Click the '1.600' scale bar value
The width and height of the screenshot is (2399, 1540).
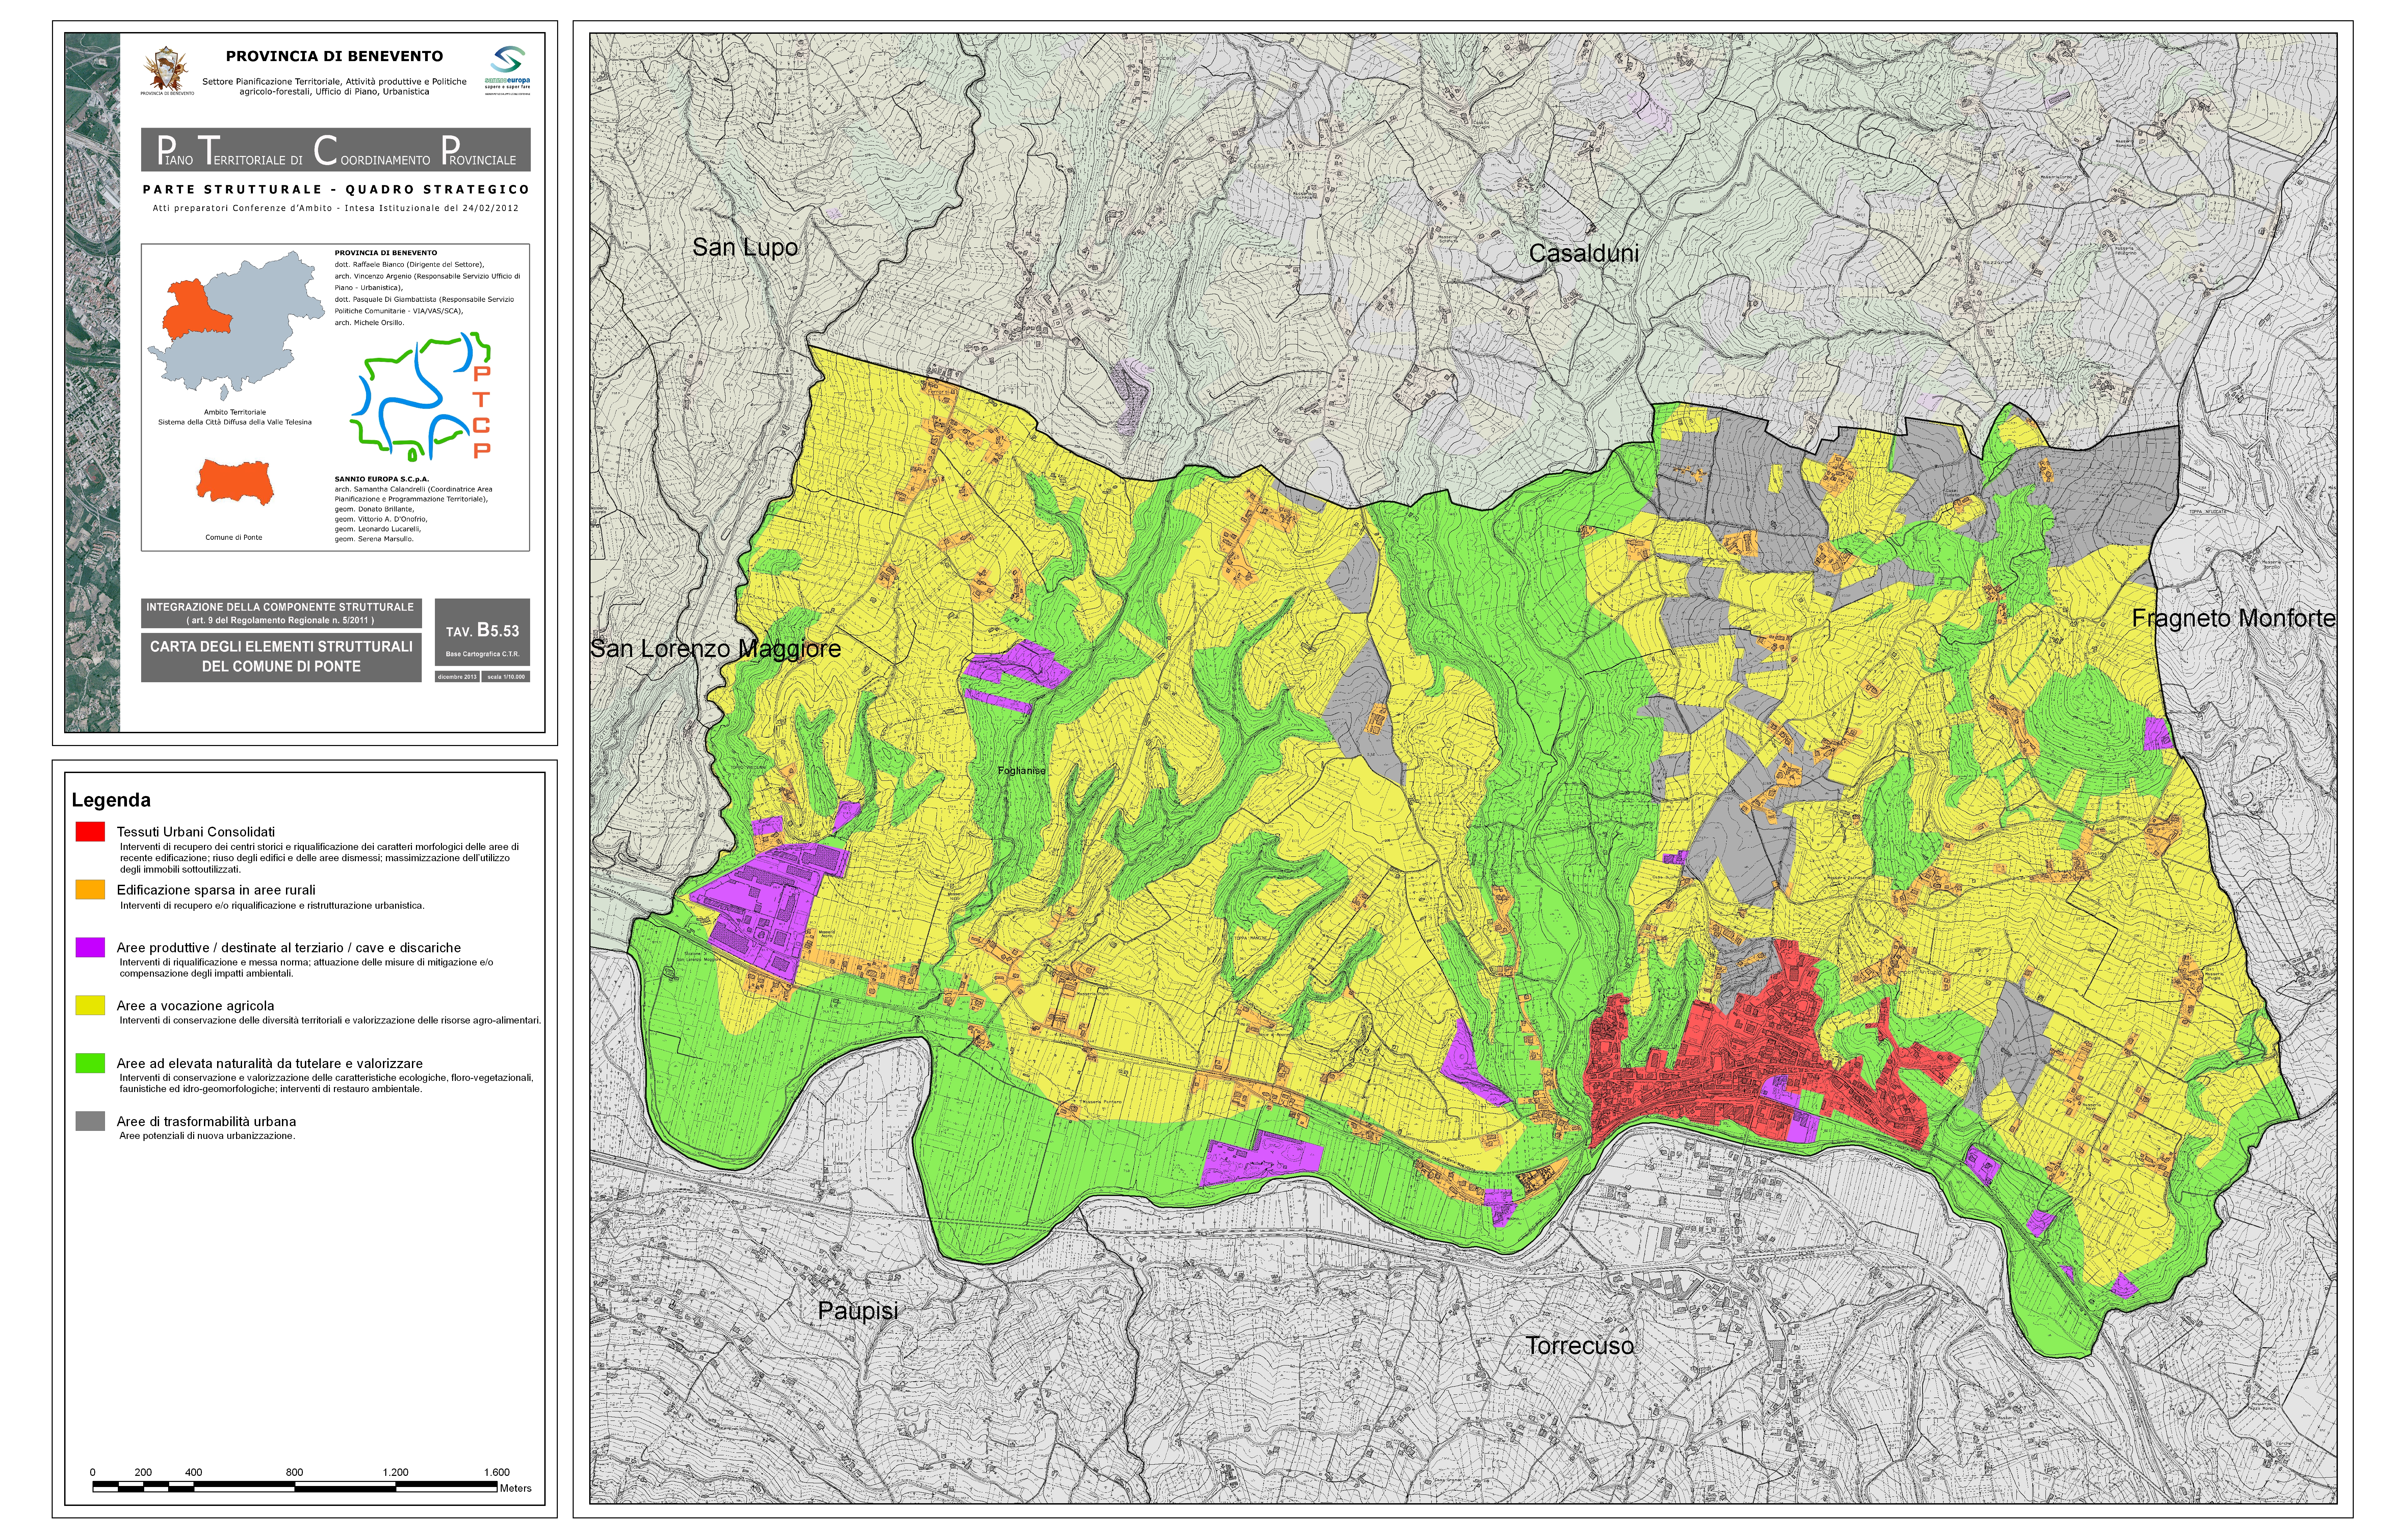pos(497,1473)
